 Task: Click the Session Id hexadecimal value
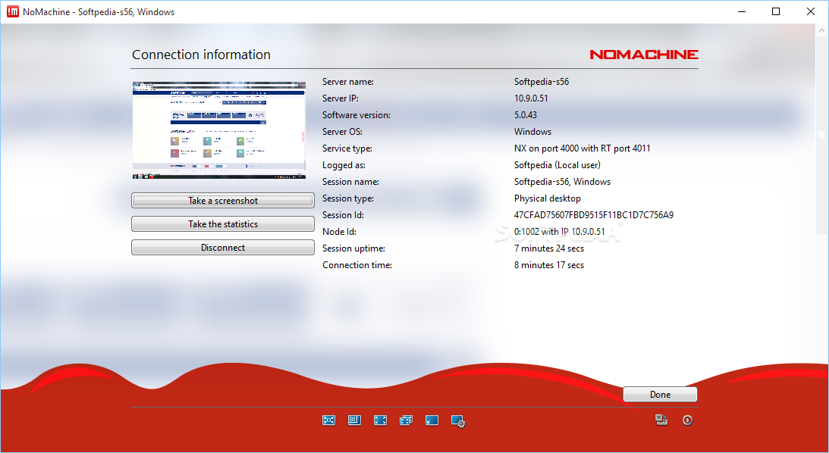[x=594, y=215]
